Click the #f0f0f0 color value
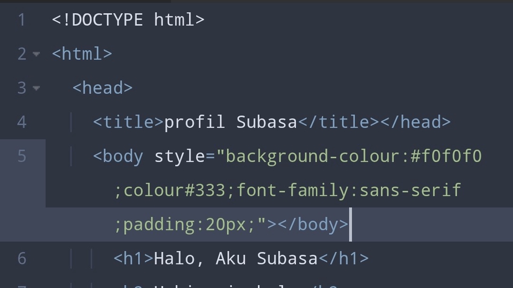Screen dimensions: 513x288 [446, 156]
